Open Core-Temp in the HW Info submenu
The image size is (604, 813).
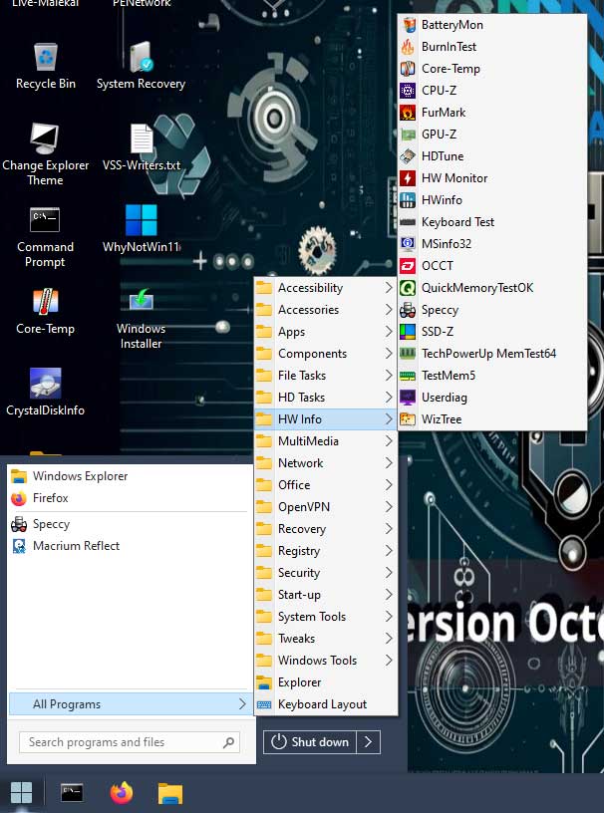click(x=492, y=69)
